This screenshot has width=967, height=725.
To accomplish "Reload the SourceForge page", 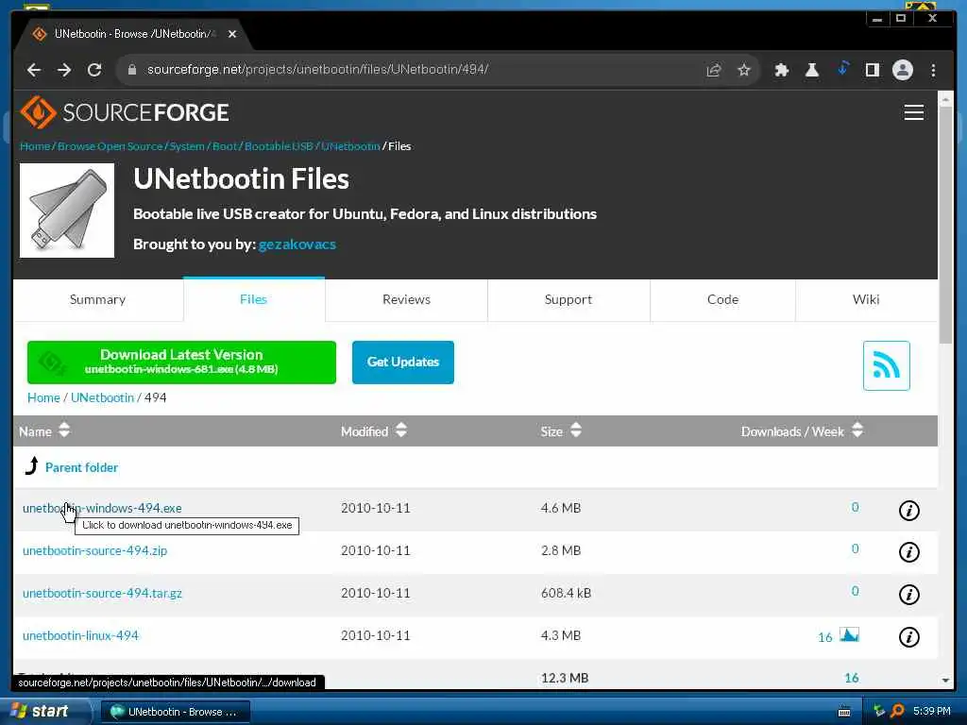I will [94, 70].
